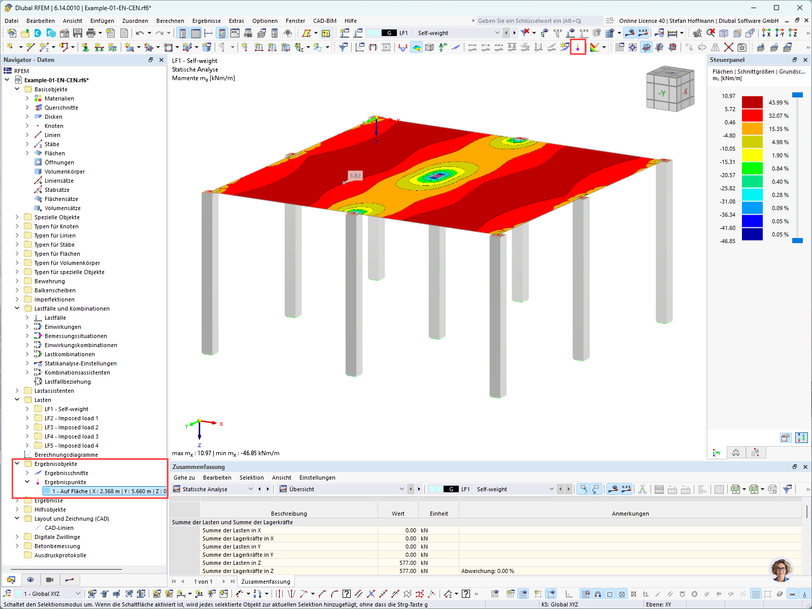Open the navigator Views eye tab
Image resolution: width=812 pixels, height=609 pixels.
tap(30, 580)
